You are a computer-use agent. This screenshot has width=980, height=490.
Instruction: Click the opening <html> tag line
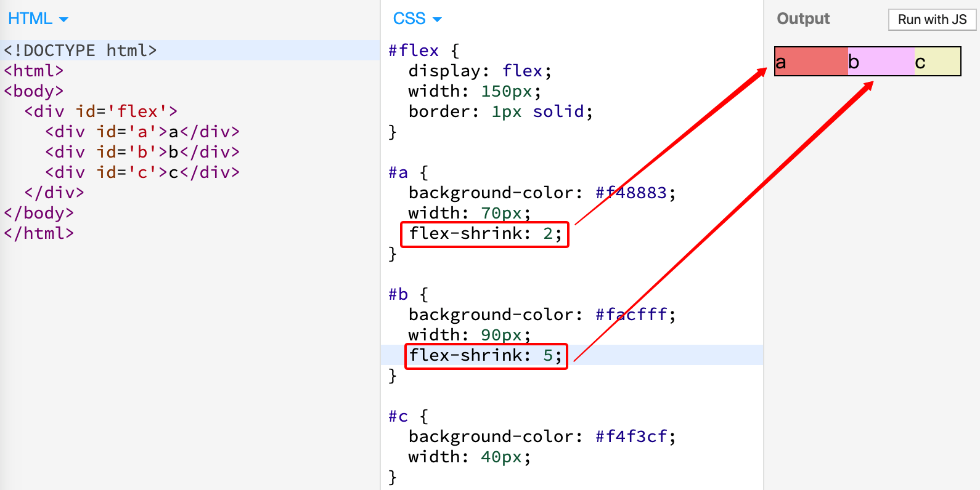point(33,71)
